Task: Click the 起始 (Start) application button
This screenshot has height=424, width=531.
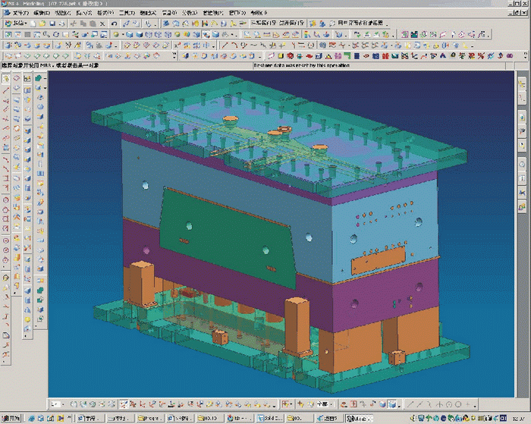Action: (16, 24)
